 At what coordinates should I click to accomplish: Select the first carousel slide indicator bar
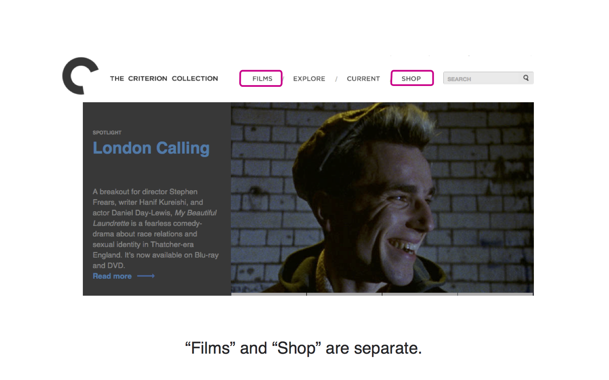(x=269, y=294)
